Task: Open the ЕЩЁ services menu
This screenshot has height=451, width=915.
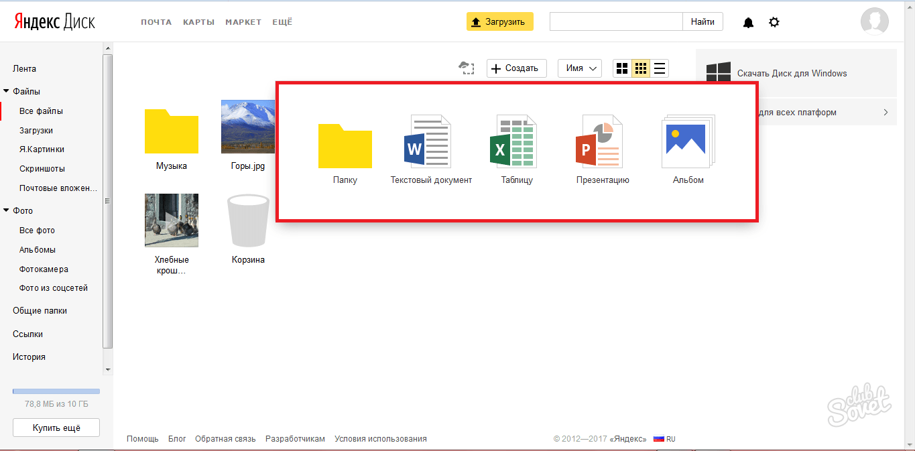Action: point(282,22)
